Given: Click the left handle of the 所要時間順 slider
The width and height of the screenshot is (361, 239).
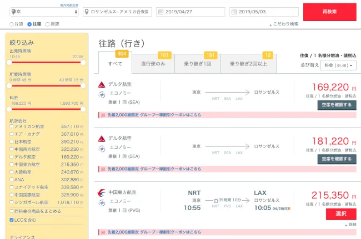Looking at the screenshot, I should click(9, 86).
